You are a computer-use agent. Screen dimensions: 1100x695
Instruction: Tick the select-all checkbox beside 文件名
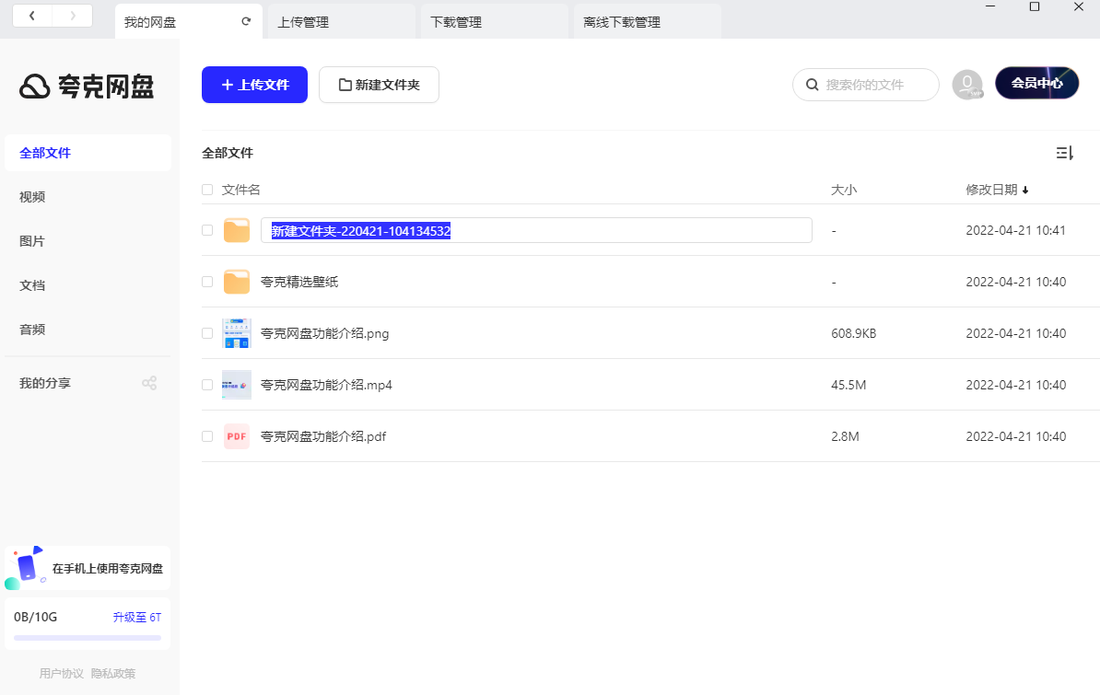[207, 190]
